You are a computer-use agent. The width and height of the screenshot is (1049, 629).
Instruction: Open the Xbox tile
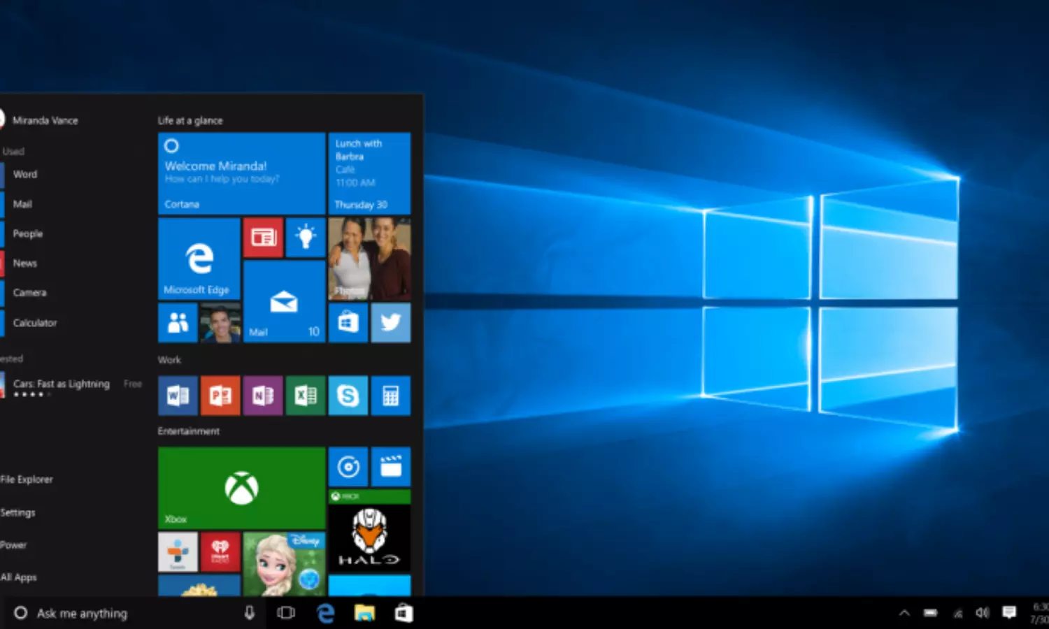[x=241, y=488]
